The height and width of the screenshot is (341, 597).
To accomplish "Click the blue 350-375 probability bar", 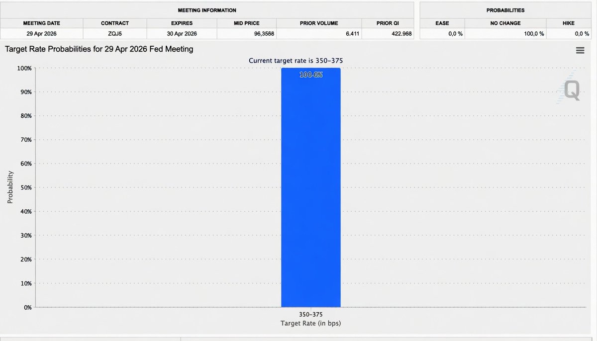I will [311, 187].
